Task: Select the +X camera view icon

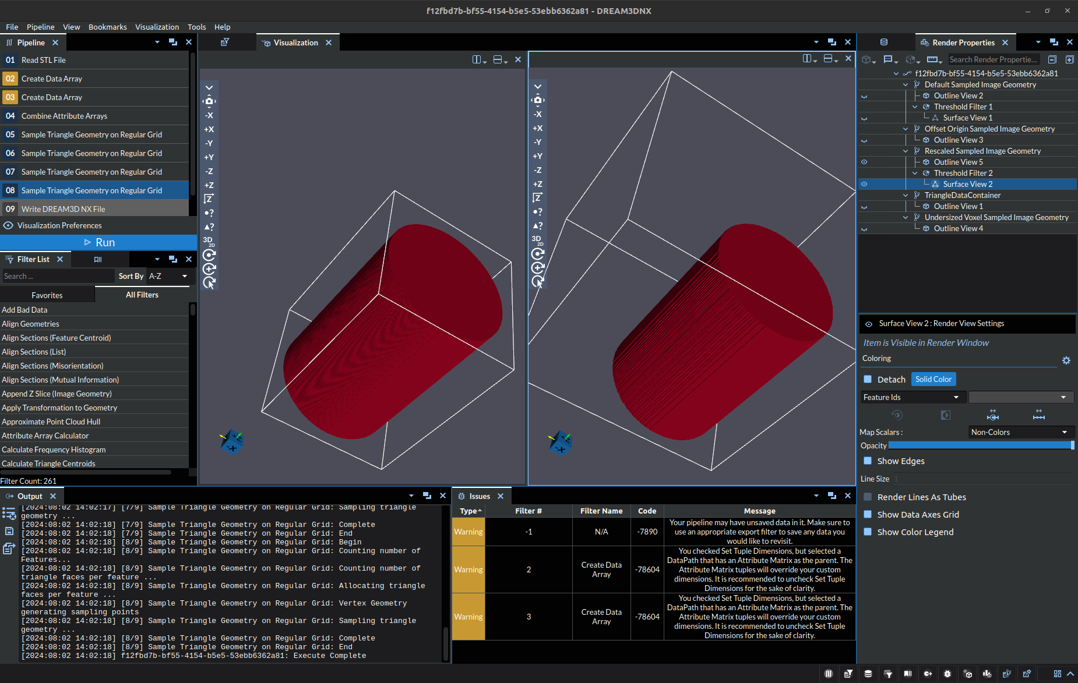Action: pyautogui.click(x=209, y=129)
